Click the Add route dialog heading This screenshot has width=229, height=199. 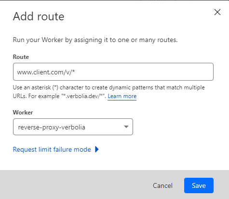(x=39, y=16)
